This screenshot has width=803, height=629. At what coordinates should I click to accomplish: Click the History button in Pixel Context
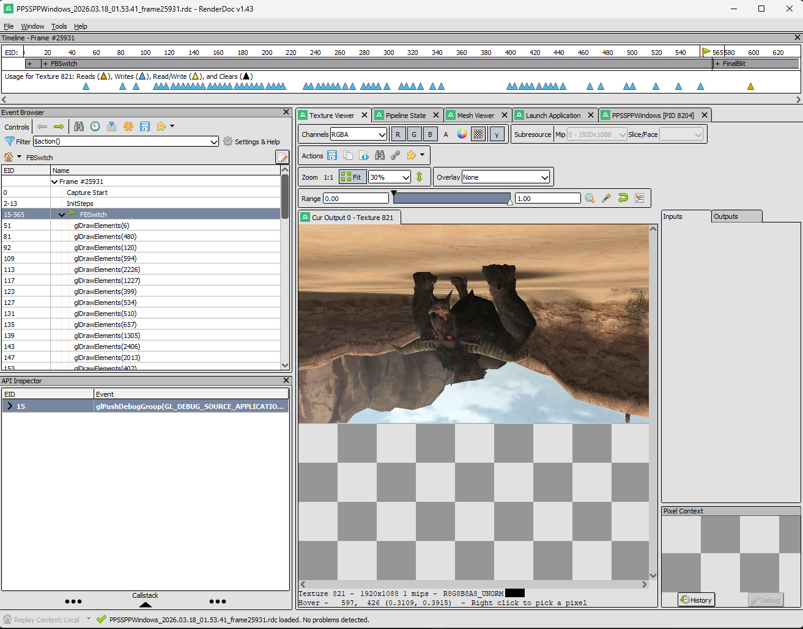coord(696,600)
